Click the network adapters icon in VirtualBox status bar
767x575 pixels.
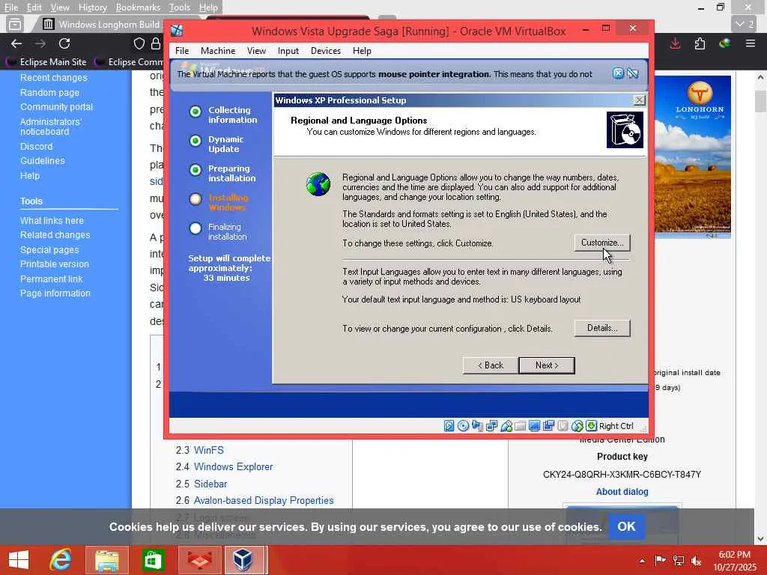tap(491, 426)
